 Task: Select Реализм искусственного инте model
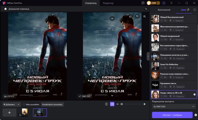tap(174, 75)
